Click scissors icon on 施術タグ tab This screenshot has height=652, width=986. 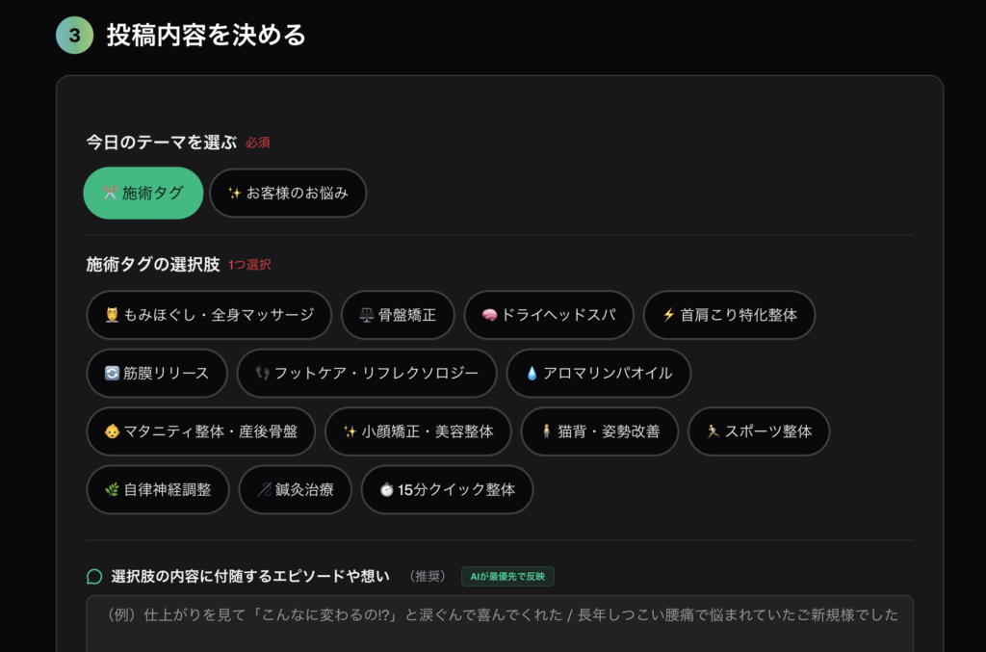110,193
